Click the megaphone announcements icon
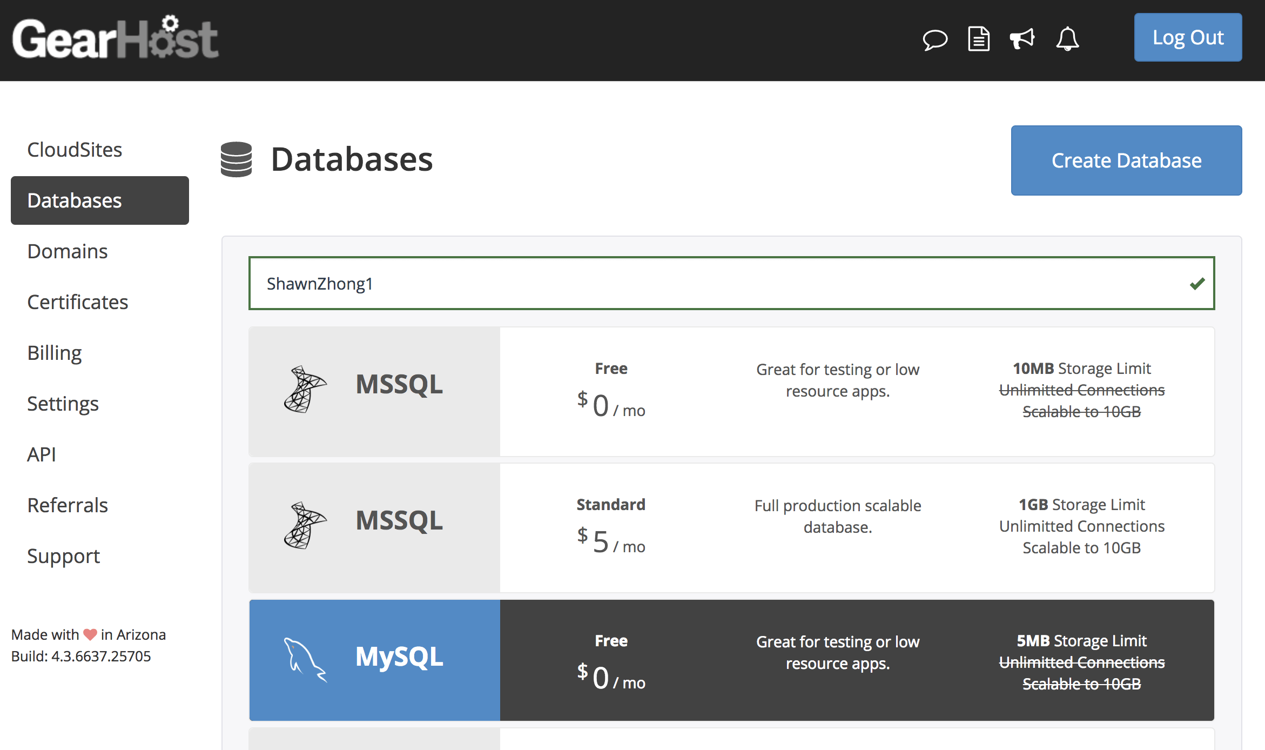 [1022, 39]
